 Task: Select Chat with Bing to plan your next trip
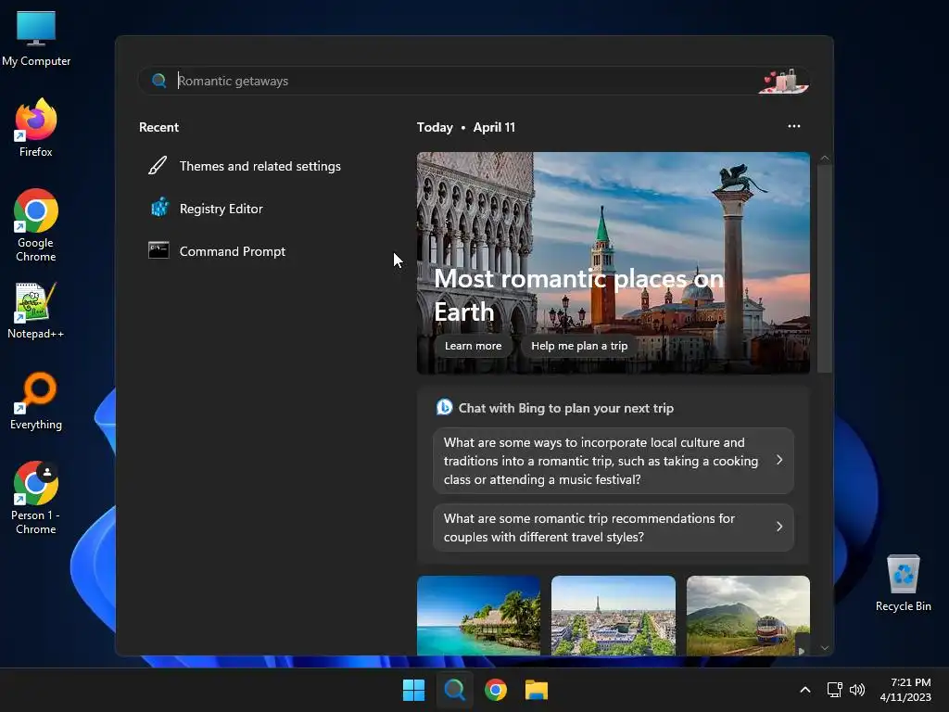[x=565, y=408]
